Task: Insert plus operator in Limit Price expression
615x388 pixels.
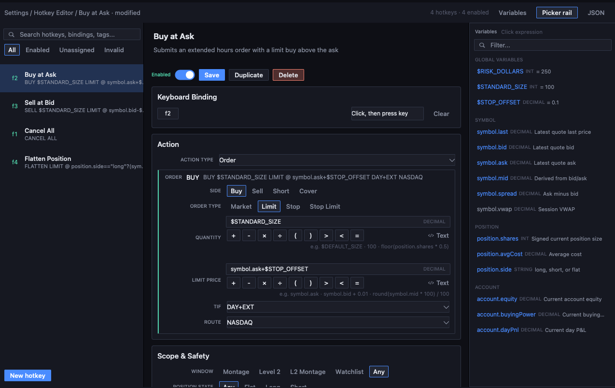Action: pos(234,283)
